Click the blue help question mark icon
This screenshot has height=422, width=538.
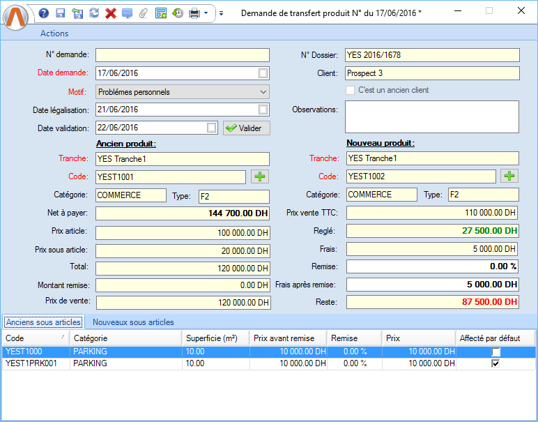click(x=44, y=13)
